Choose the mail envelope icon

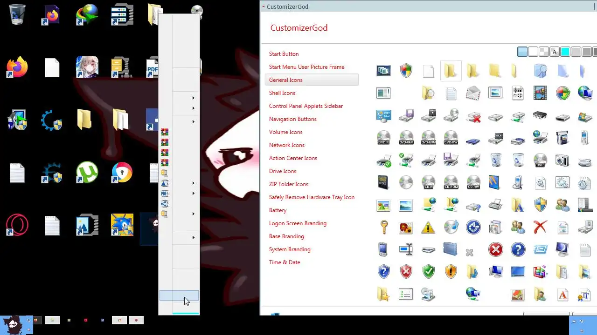pos(473,93)
